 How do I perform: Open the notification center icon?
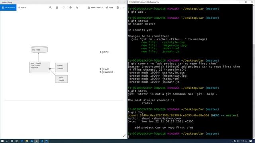251,141
